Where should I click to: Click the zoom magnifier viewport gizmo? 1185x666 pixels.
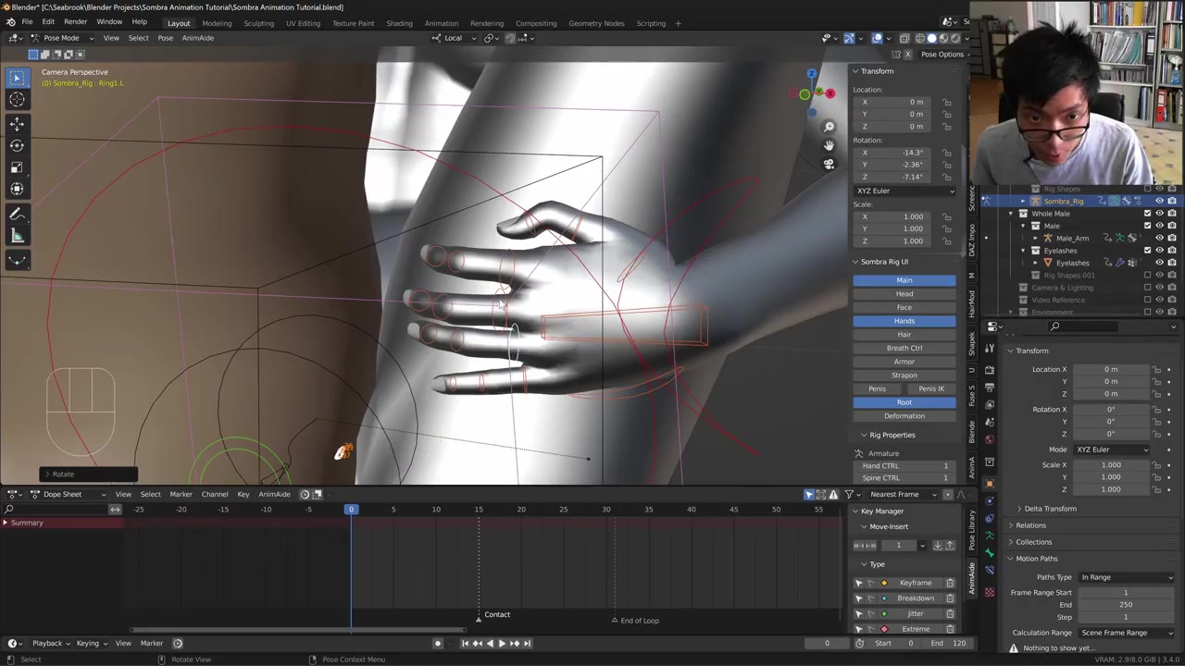click(x=829, y=127)
